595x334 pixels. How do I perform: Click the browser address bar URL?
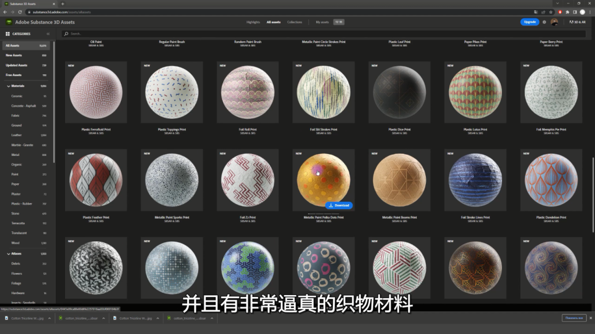(62, 12)
